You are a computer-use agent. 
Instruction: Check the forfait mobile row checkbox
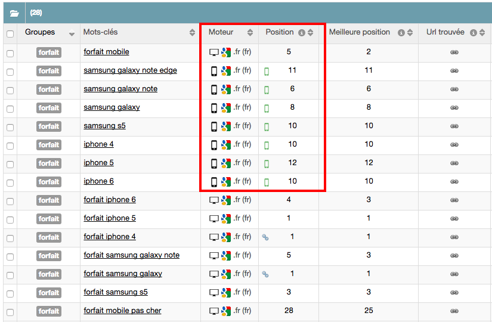[x=10, y=54]
